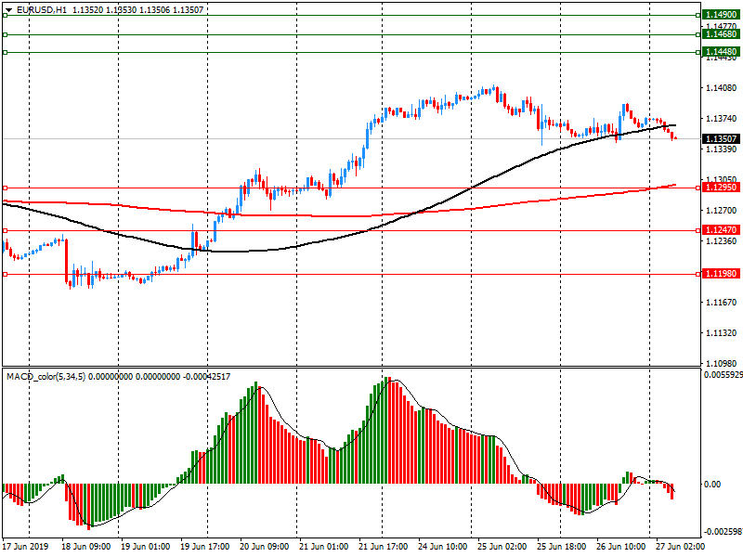The width and height of the screenshot is (743, 557).
Task: Click the current price label 1.13507
Action: click(x=721, y=138)
